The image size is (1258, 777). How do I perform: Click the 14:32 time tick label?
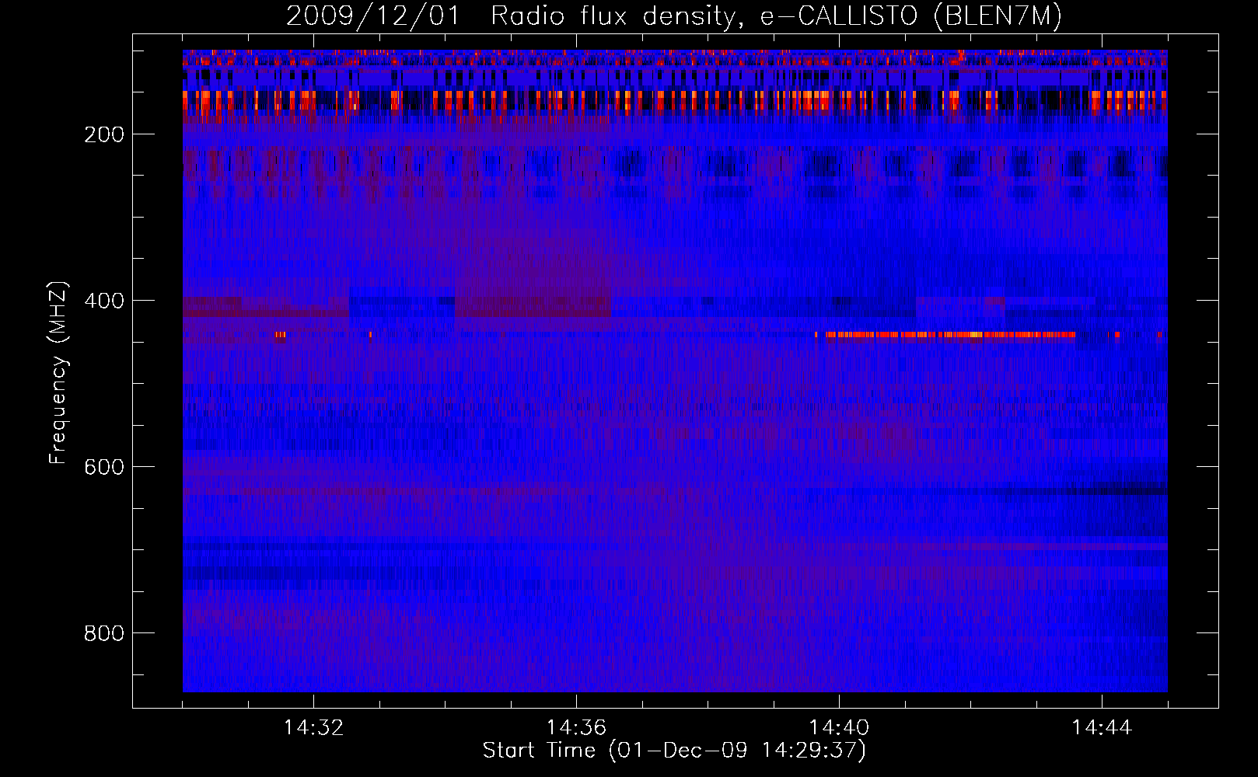tap(313, 727)
